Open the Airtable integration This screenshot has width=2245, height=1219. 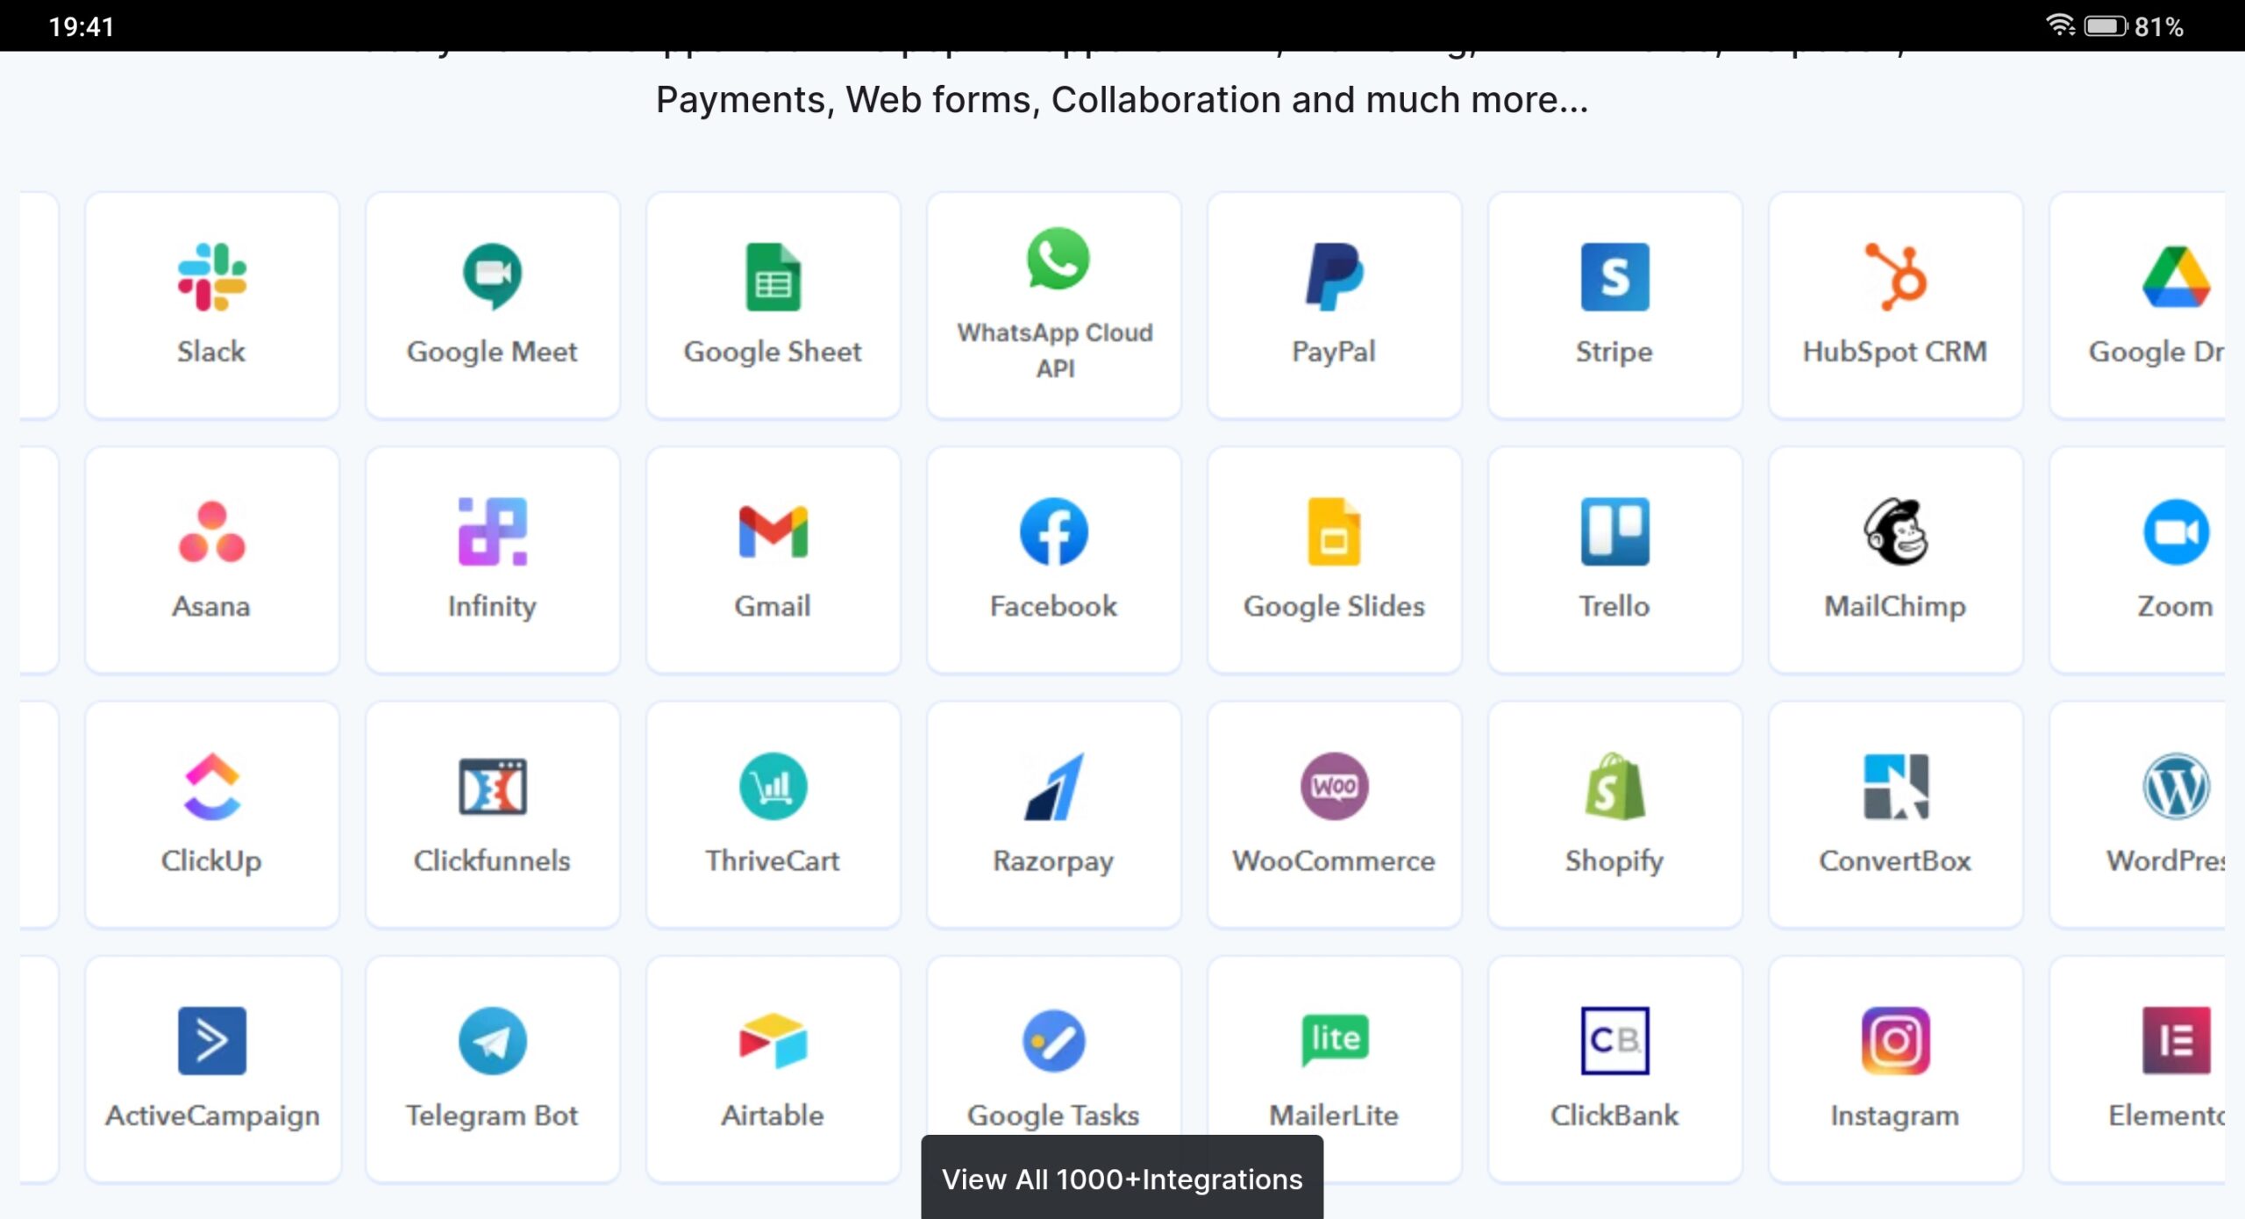click(773, 1068)
